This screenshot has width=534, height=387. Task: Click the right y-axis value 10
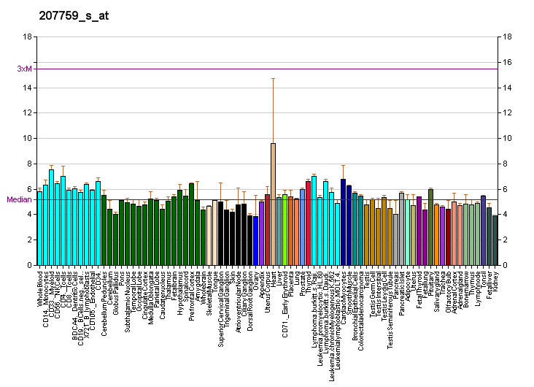508,138
